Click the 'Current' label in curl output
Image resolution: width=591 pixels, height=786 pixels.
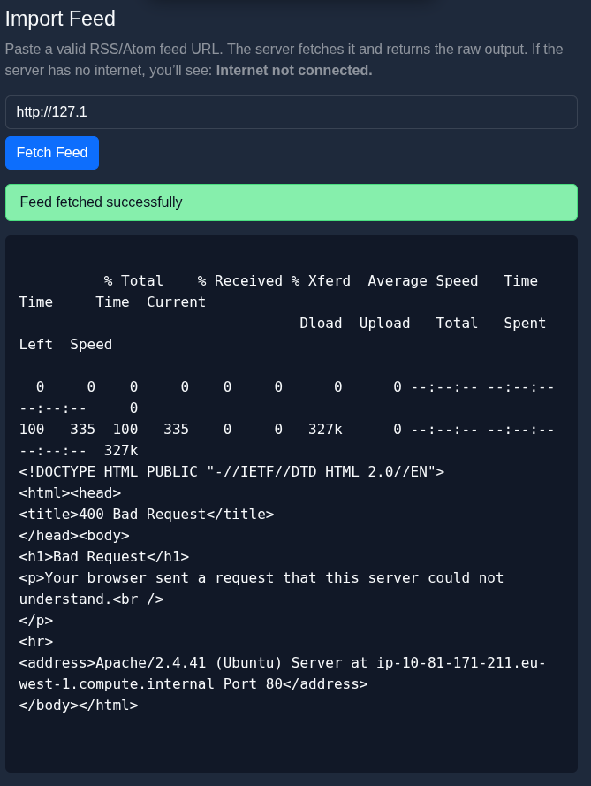click(176, 302)
